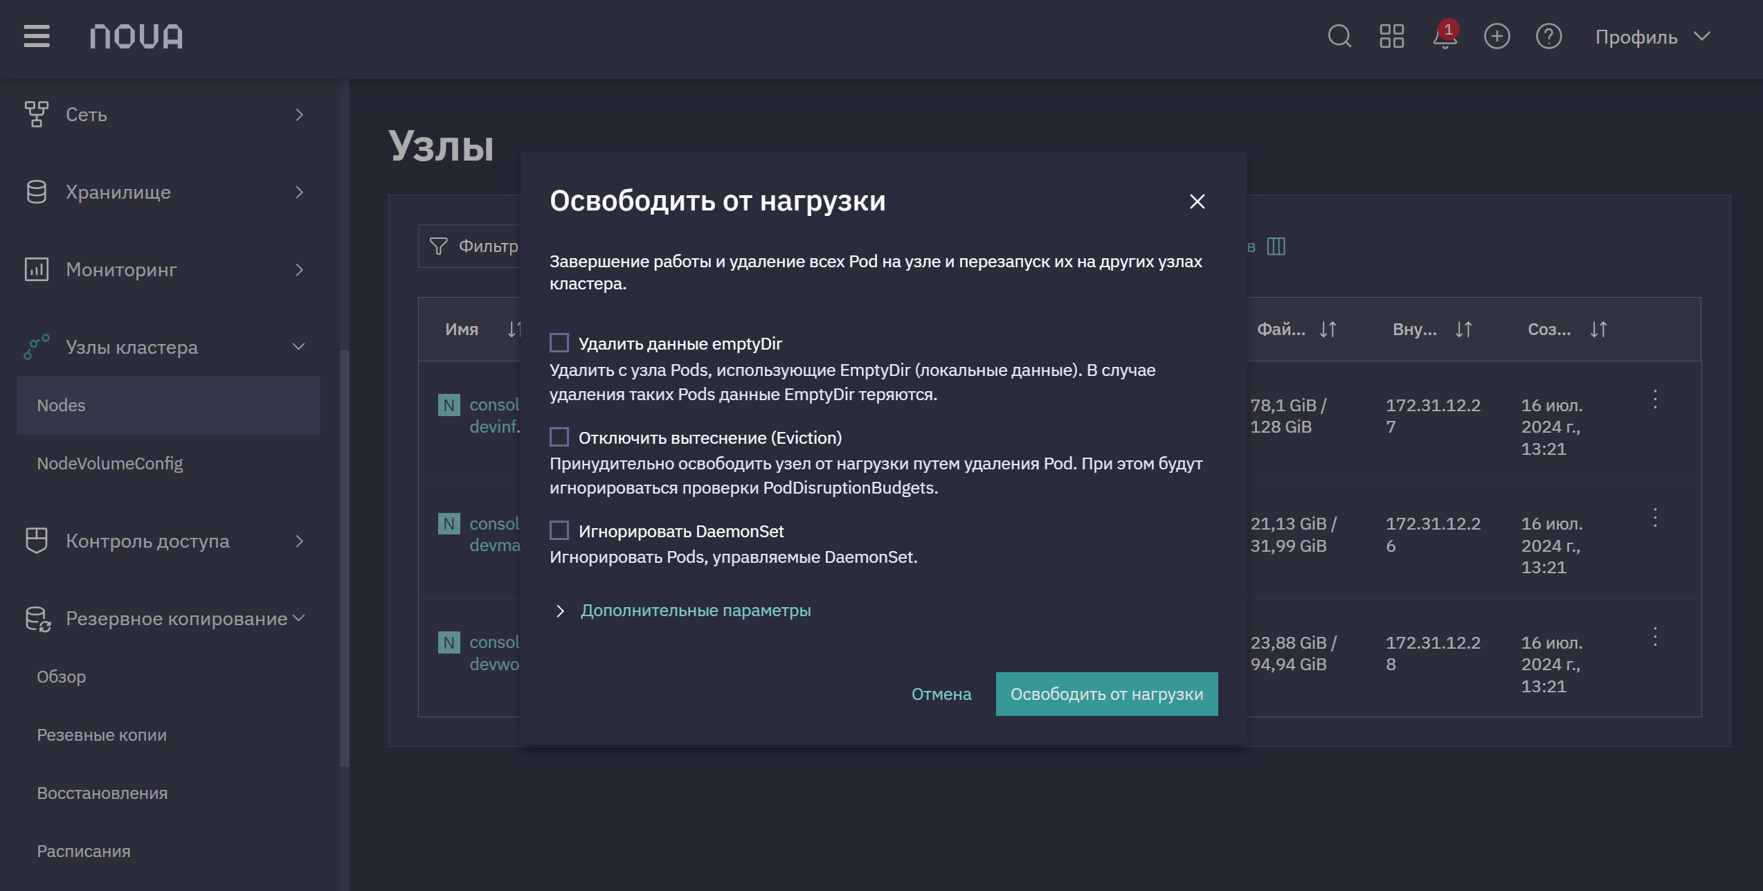1763x891 pixels.
Task: Sort by the Вну... column arrows
Action: [x=1463, y=330]
